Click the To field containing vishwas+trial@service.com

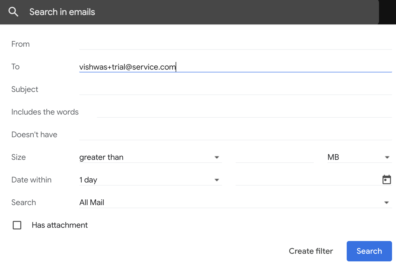(x=235, y=67)
